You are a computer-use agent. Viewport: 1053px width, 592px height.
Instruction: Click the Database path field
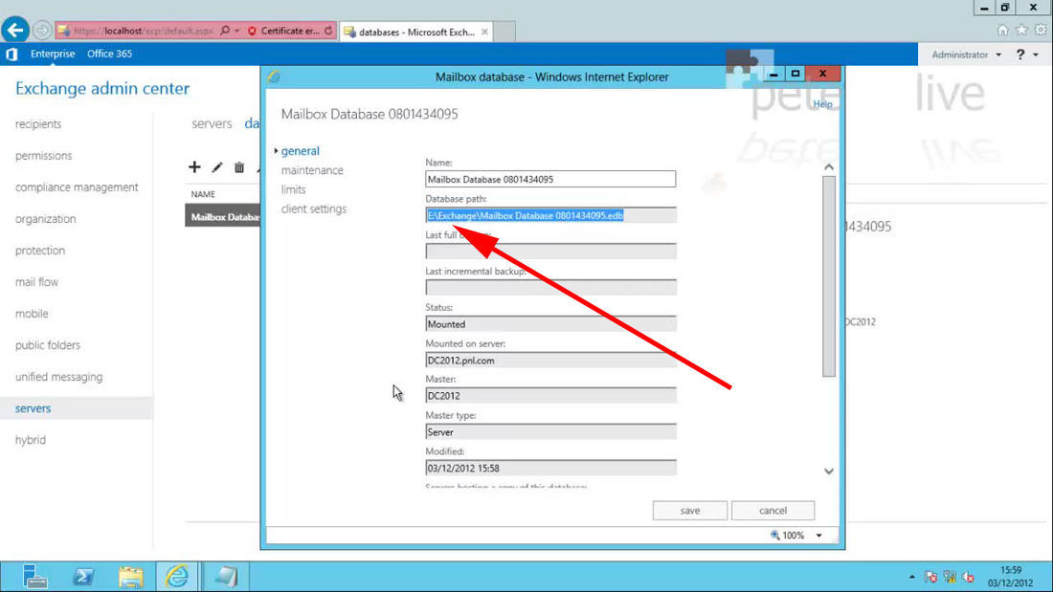coord(550,215)
